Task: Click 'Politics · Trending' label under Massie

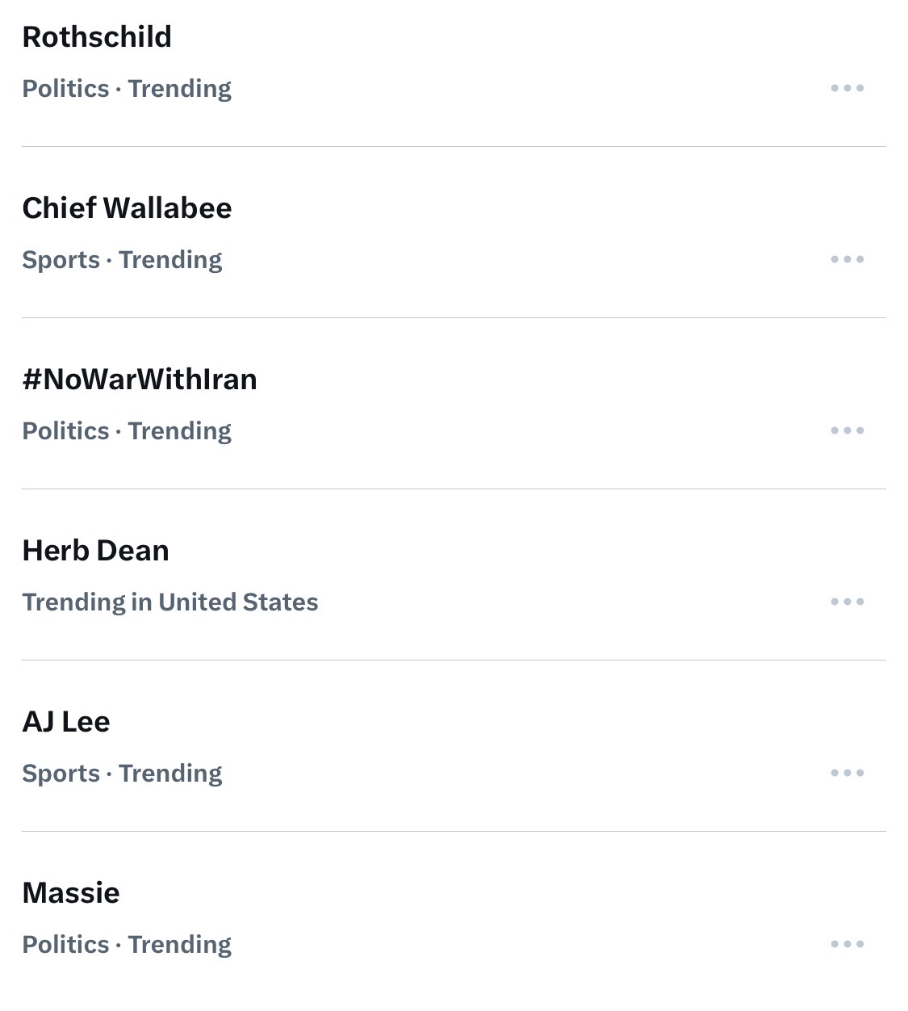Action: click(x=127, y=945)
